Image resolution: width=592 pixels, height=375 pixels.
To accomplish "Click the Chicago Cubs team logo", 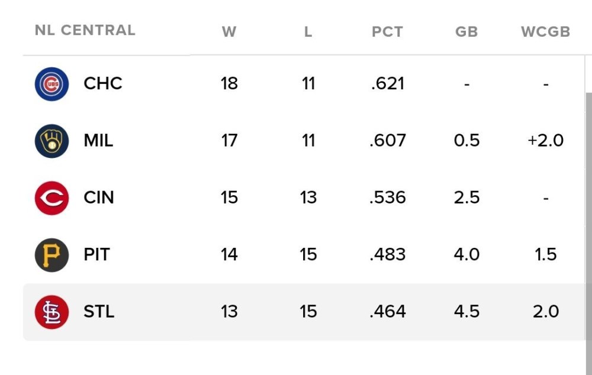I will 52,83.
